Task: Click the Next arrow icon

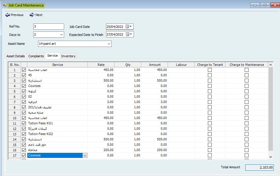Action: (x=32, y=15)
